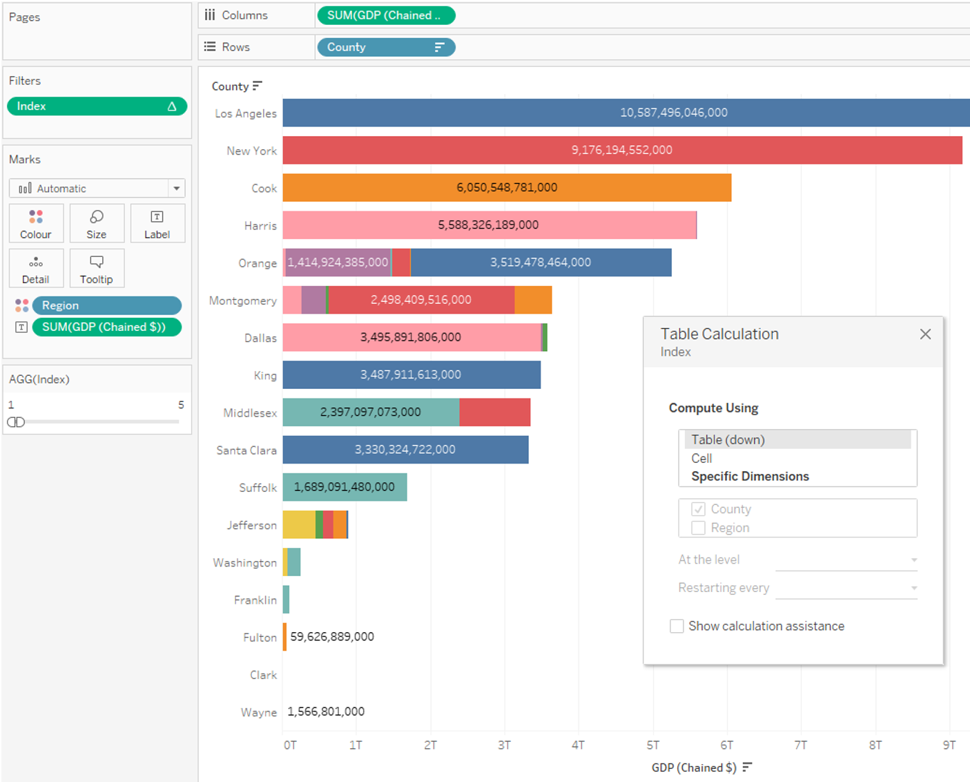Expand the At the level dropdown
Screen dimensions: 970x782
(846, 560)
